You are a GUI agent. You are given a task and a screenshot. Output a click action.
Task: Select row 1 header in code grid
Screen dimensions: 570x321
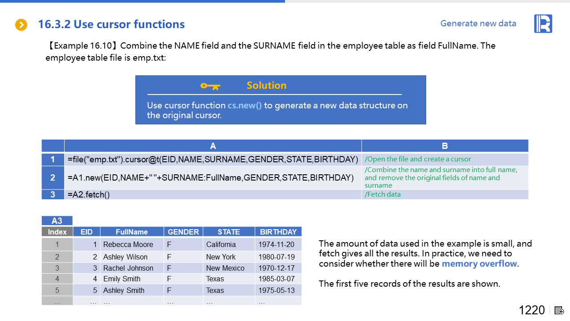click(x=53, y=160)
